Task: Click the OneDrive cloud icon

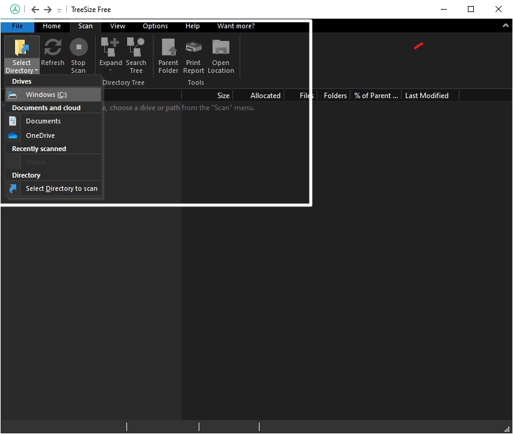Action: pyautogui.click(x=13, y=135)
